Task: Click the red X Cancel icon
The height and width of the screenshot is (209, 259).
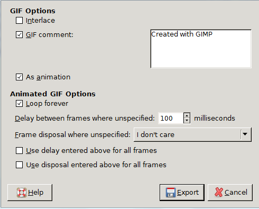Action: coord(219,192)
